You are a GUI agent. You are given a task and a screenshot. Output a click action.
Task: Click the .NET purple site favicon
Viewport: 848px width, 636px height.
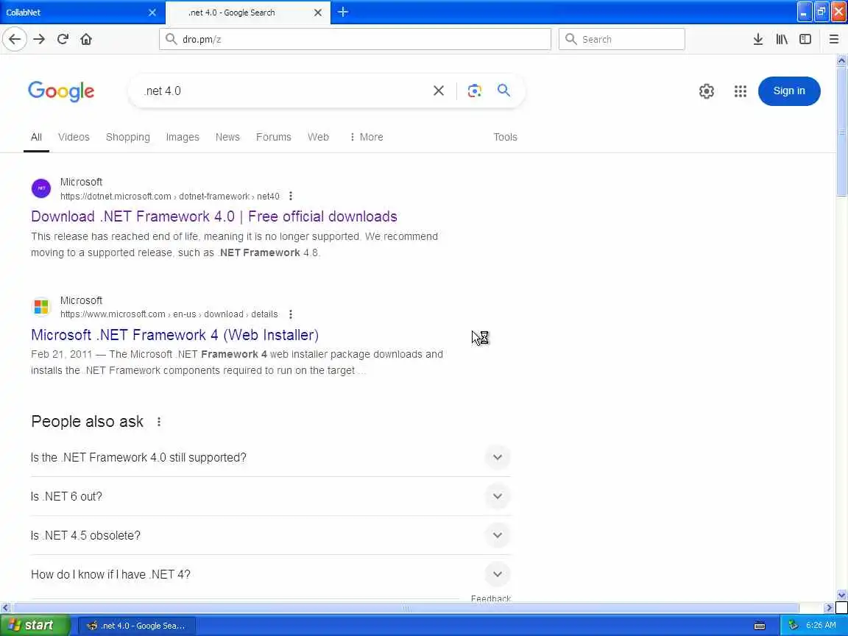[41, 188]
